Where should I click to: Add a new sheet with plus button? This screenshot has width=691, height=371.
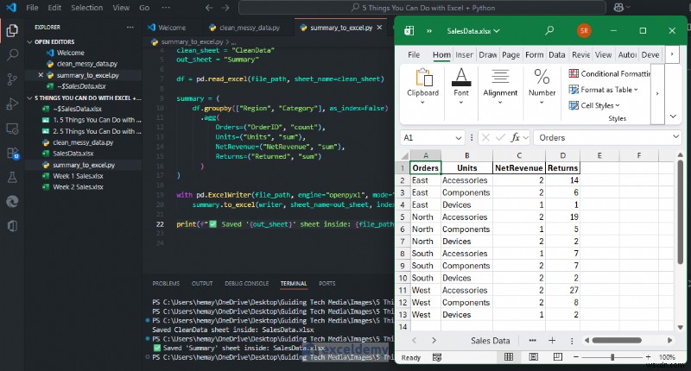coord(552,340)
